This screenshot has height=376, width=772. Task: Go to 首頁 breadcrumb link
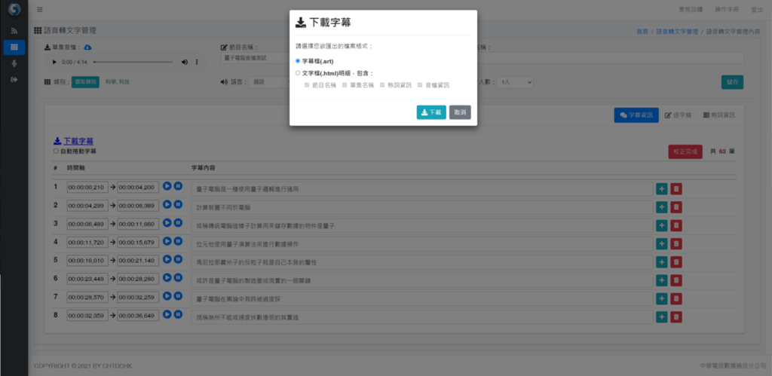click(642, 31)
